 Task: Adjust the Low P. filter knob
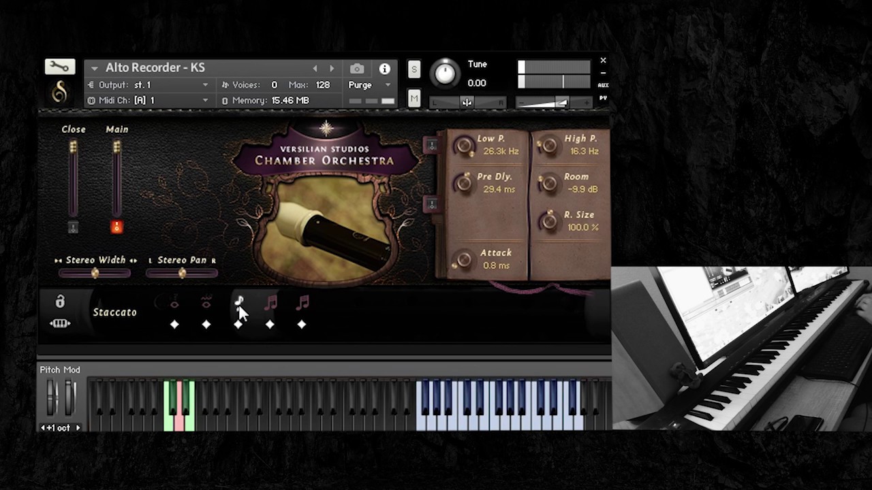(464, 145)
